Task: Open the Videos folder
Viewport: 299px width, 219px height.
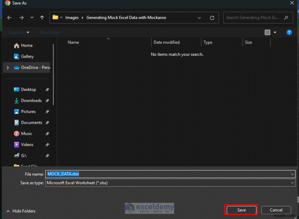Action: pos(27,145)
